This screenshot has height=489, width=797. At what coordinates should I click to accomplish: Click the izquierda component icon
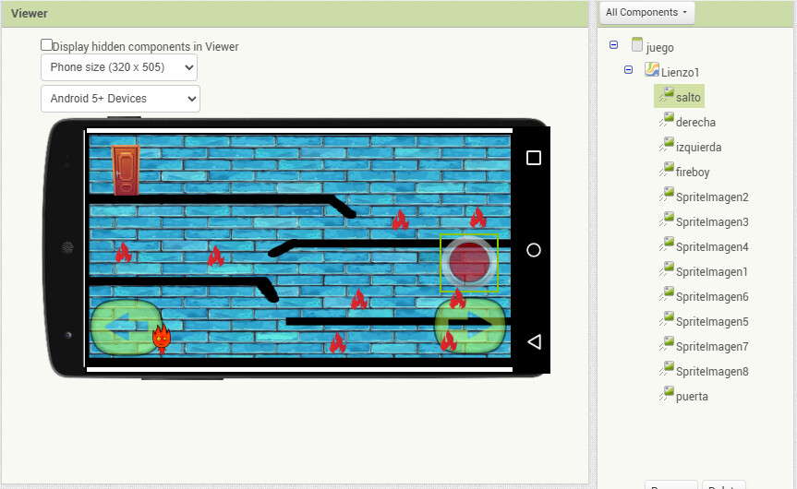tap(667, 145)
